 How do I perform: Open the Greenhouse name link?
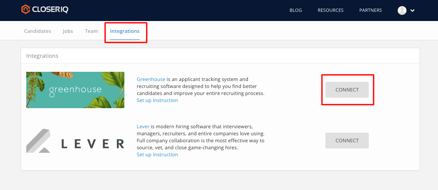point(151,80)
